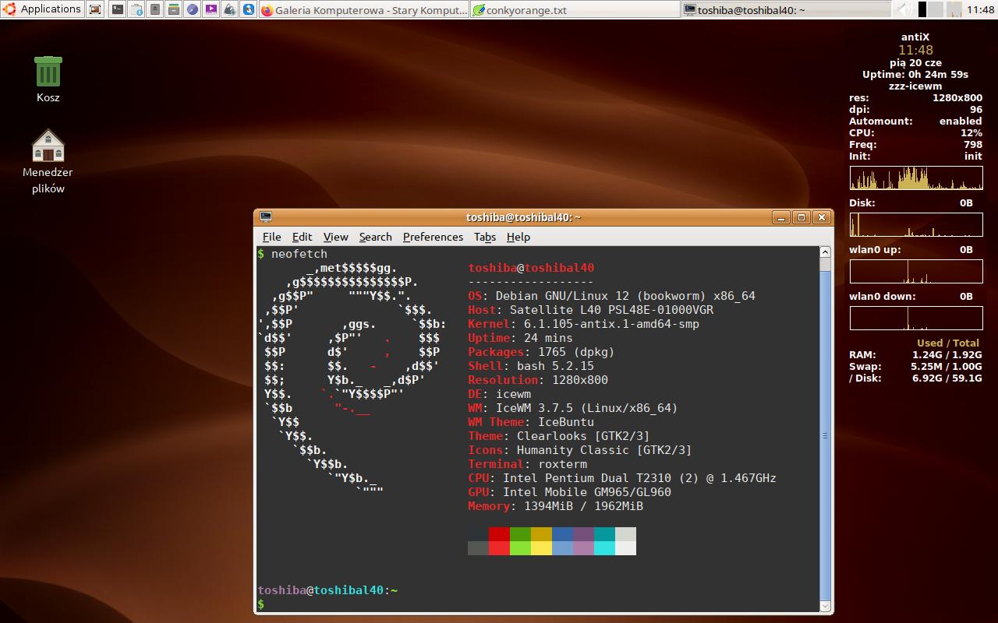
Task: Open the Preferences menu in roxterm
Action: click(x=433, y=237)
